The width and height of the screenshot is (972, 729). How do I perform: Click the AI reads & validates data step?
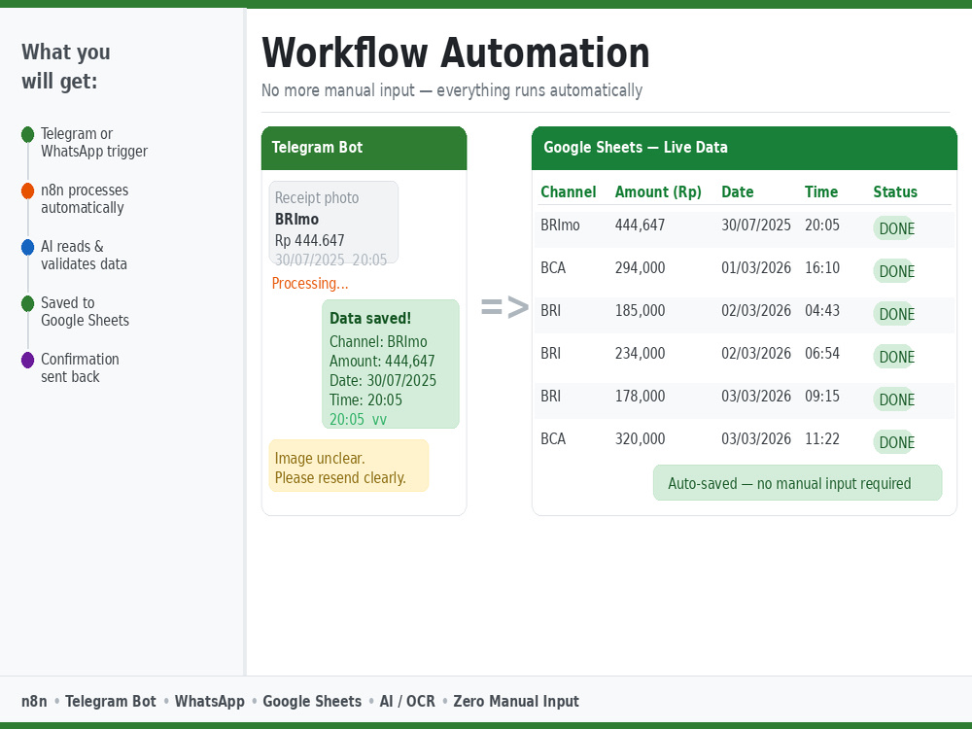[84, 256]
